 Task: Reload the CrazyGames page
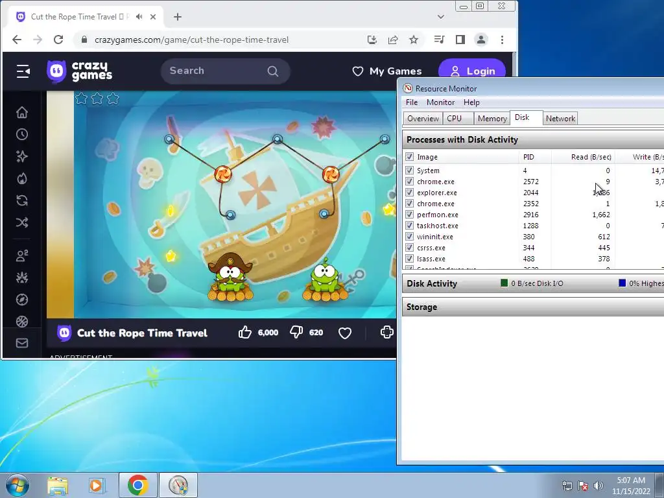coord(58,40)
